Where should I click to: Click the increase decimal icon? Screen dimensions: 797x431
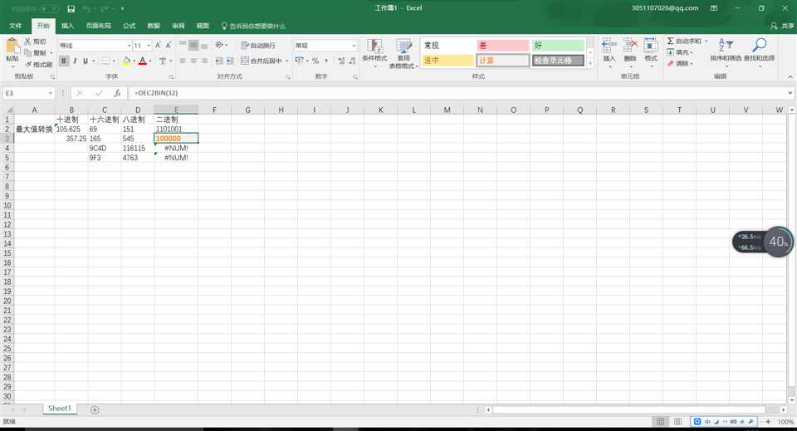[341, 61]
